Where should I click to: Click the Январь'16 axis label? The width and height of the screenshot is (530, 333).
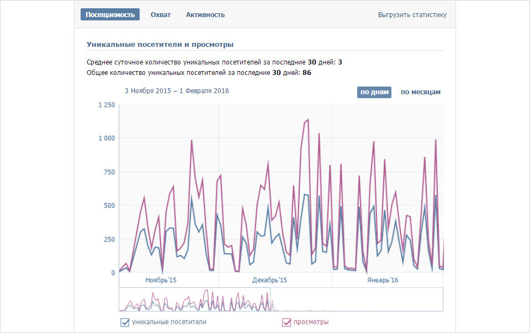tap(383, 280)
